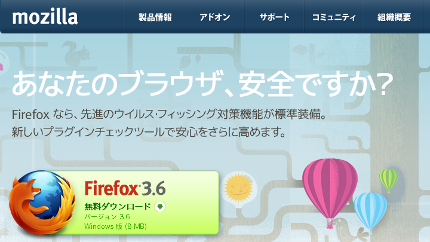Click the squirrel silhouette in the background
This screenshot has width=430, height=242.
pyautogui.click(x=75, y=54)
